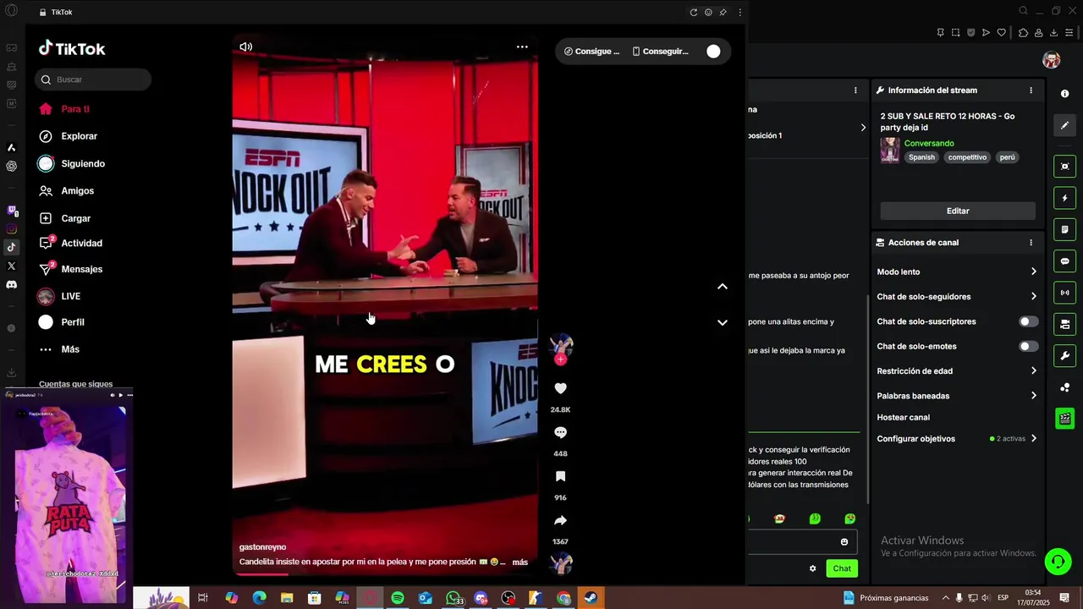
Task: Reload the TikTok sidebar panel
Action: pos(694,13)
